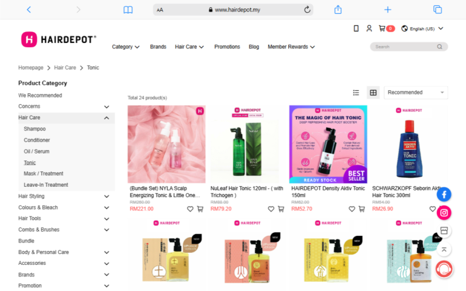Toggle Safari reader text size button

click(160, 10)
